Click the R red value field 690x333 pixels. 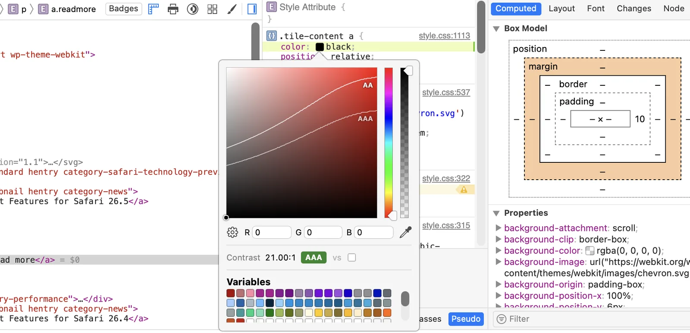[272, 232]
